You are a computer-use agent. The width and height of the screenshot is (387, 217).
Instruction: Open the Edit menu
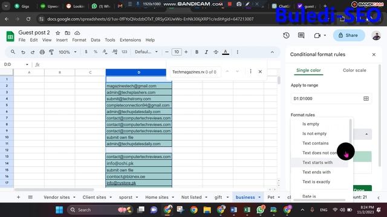click(34, 40)
